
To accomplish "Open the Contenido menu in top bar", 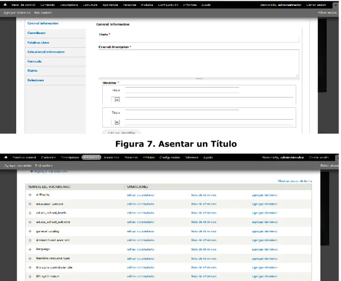I will tap(47, 5).
